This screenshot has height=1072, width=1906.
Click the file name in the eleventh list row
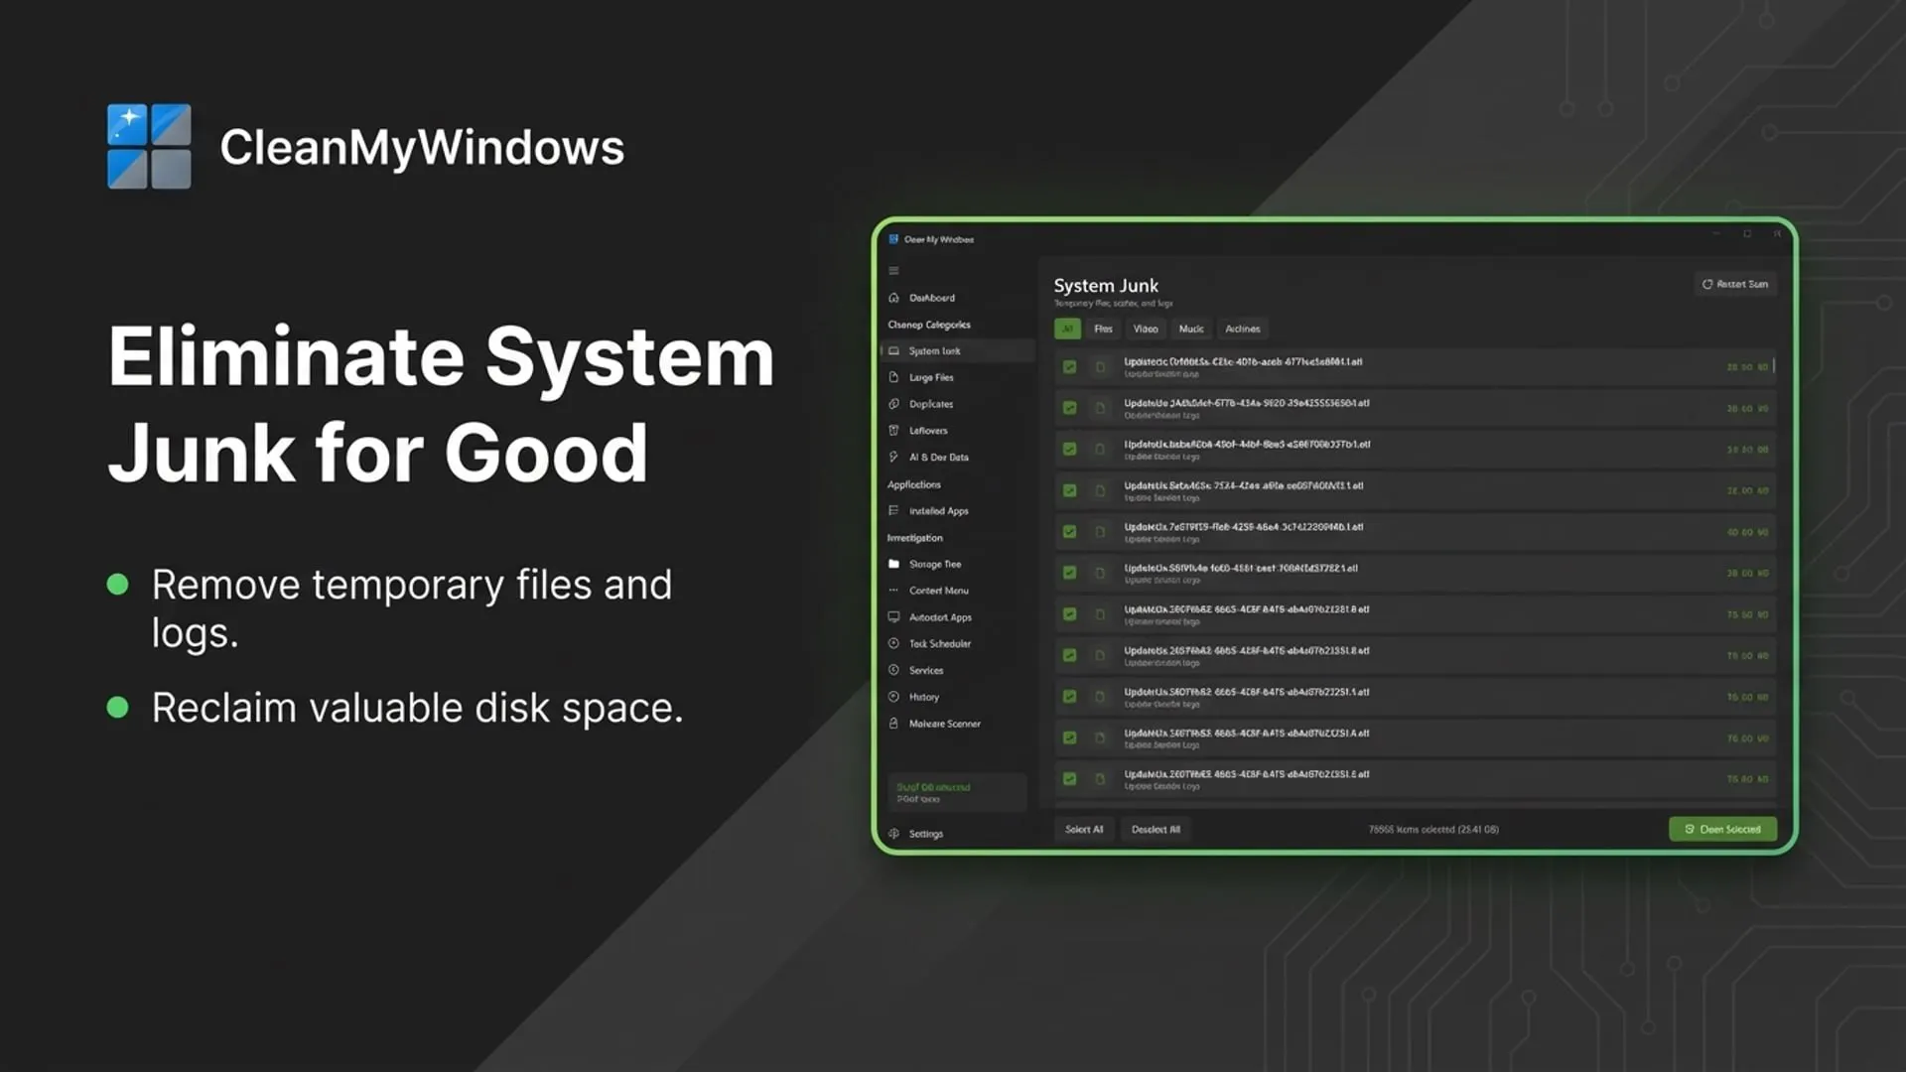1247,774
